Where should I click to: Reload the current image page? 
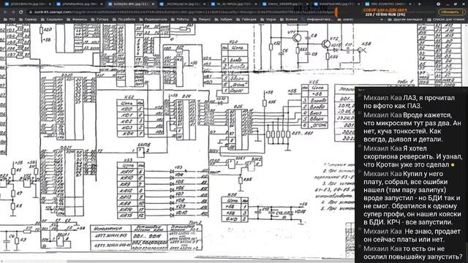(21, 12)
